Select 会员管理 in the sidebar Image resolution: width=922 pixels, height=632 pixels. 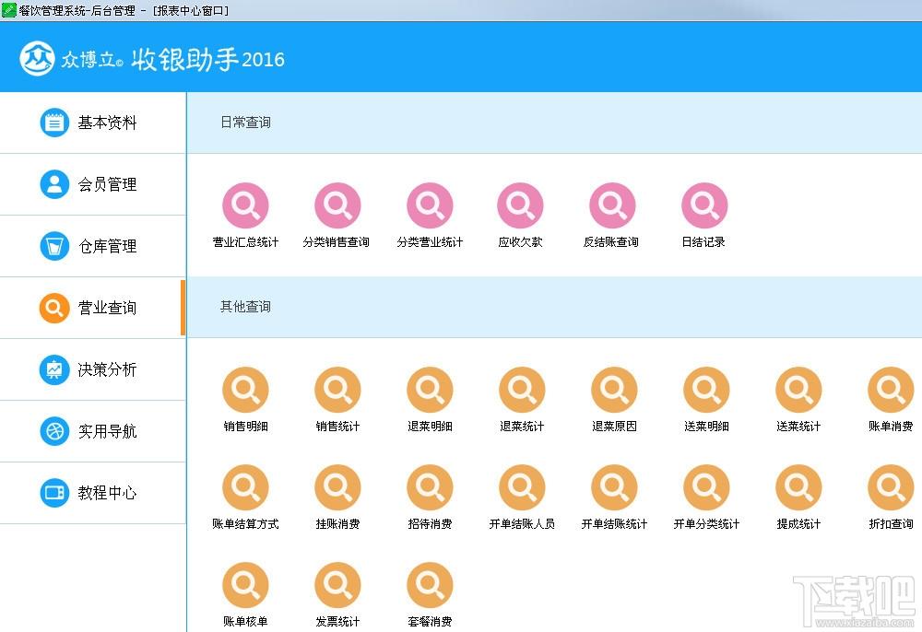[93, 184]
